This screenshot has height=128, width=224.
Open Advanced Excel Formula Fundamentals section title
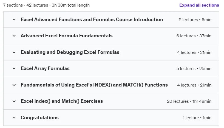67,36
